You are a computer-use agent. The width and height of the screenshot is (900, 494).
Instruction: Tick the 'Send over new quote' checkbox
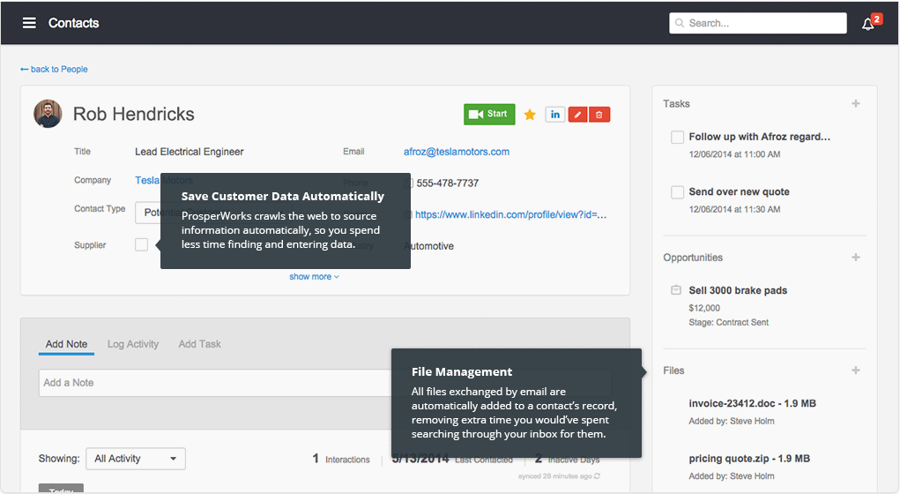[x=677, y=192]
